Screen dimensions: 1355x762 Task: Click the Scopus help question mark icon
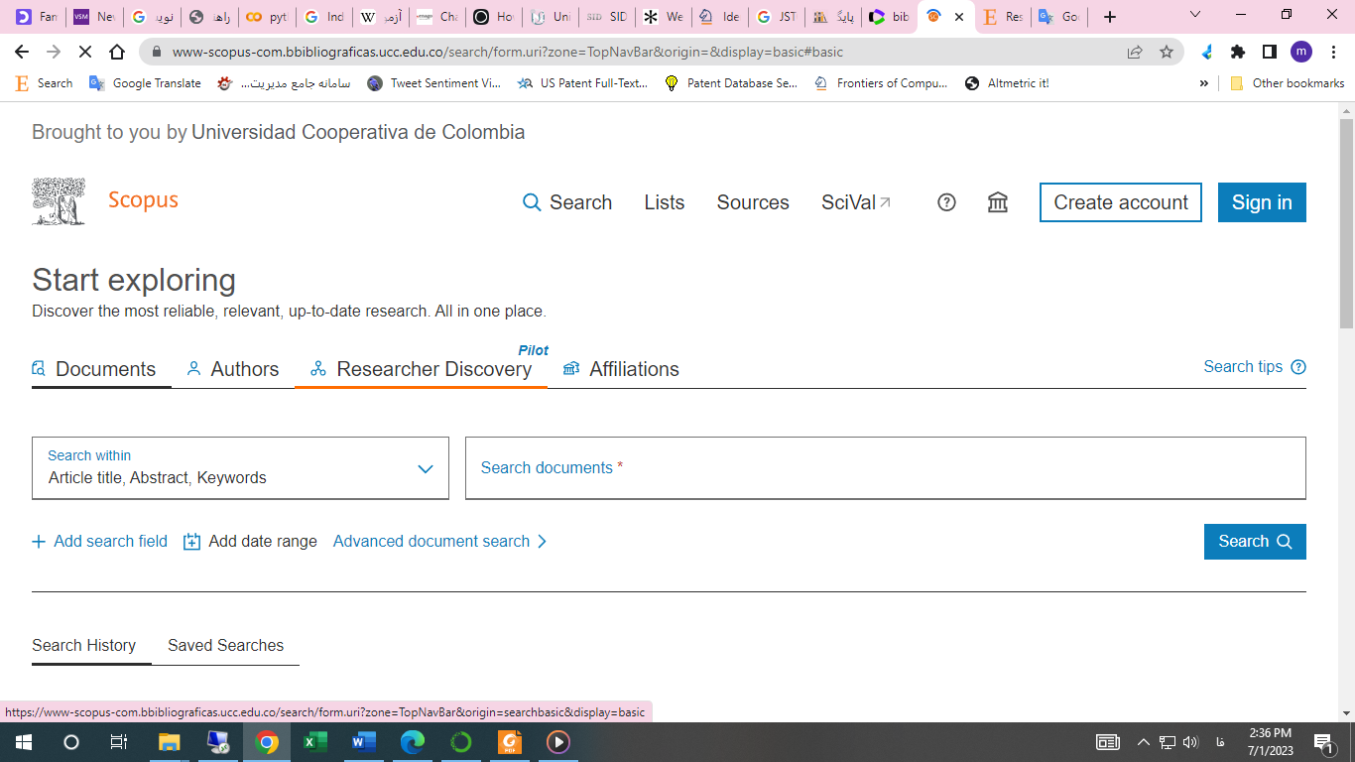(x=946, y=202)
